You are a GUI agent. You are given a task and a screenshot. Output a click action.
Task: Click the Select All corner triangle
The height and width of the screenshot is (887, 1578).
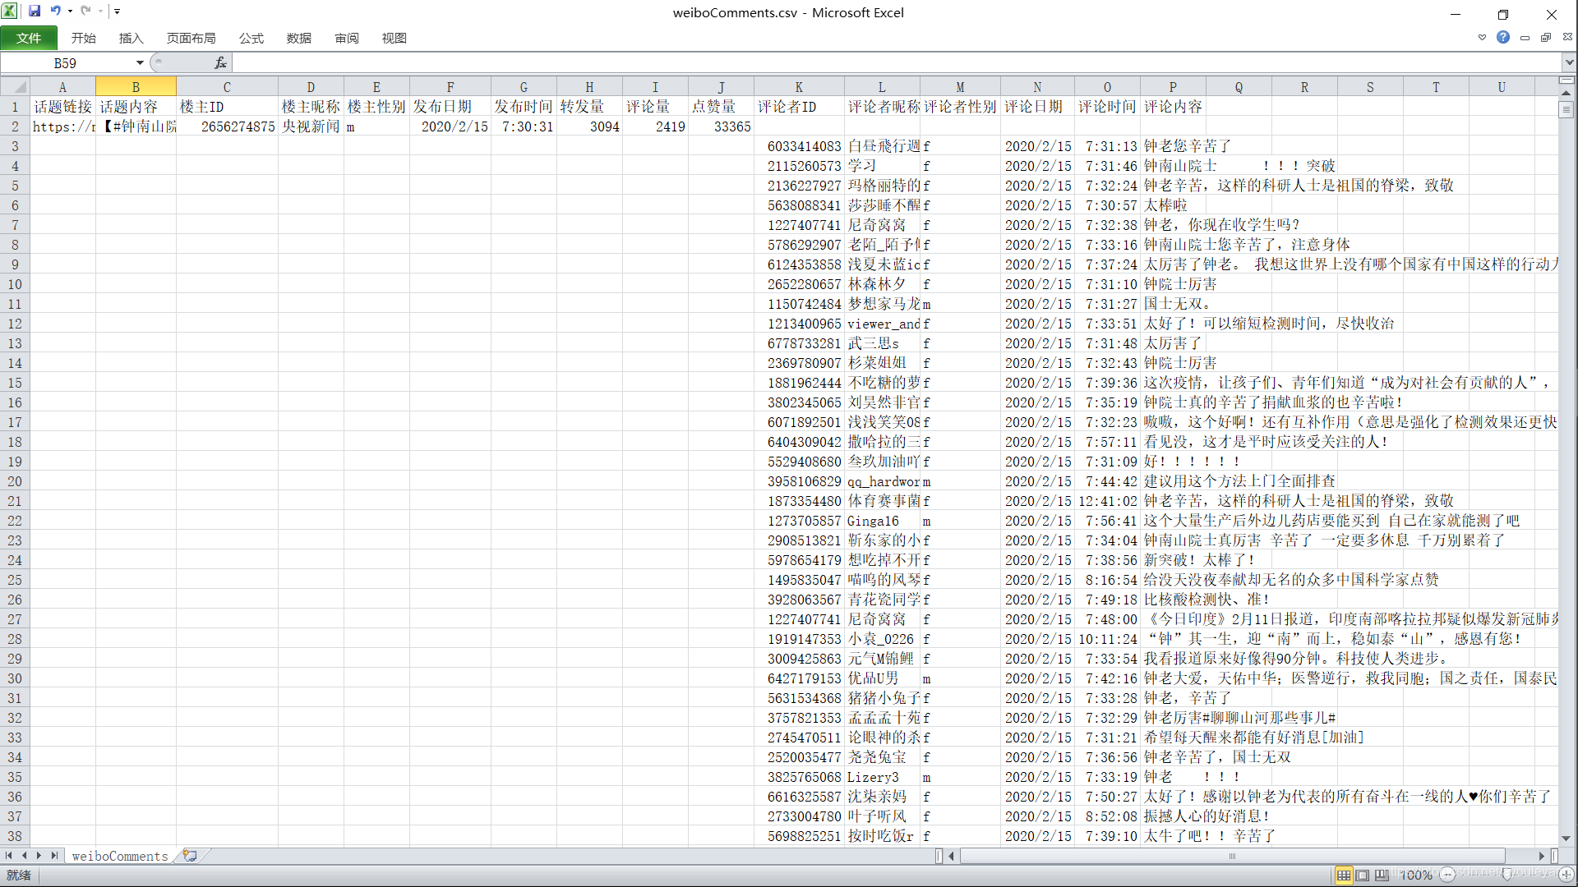pos(15,87)
